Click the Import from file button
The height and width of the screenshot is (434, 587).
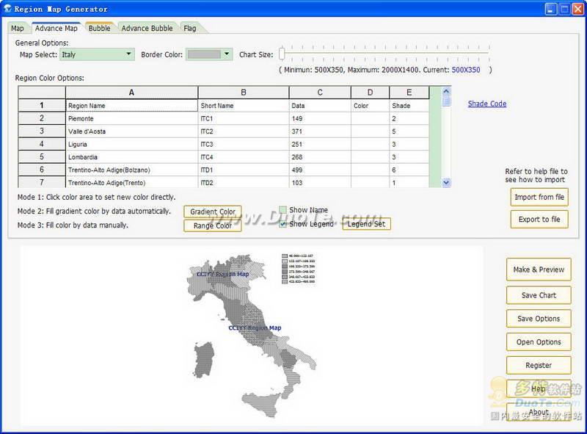pos(539,197)
